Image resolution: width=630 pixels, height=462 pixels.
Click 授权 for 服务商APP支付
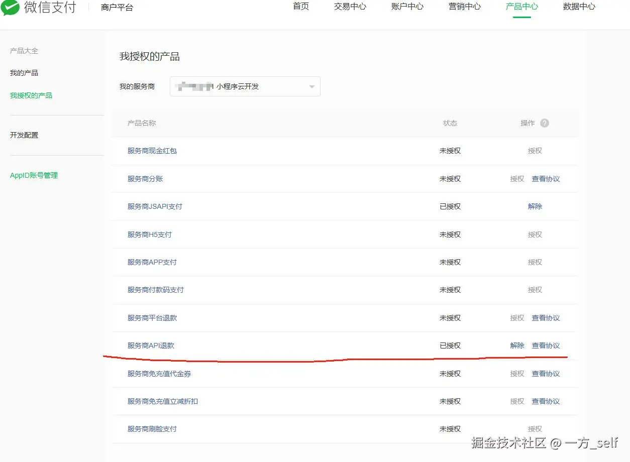point(535,262)
